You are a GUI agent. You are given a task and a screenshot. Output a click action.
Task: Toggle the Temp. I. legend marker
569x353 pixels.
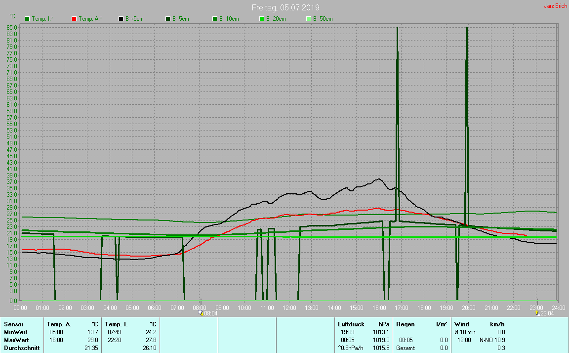coord(27,19)
